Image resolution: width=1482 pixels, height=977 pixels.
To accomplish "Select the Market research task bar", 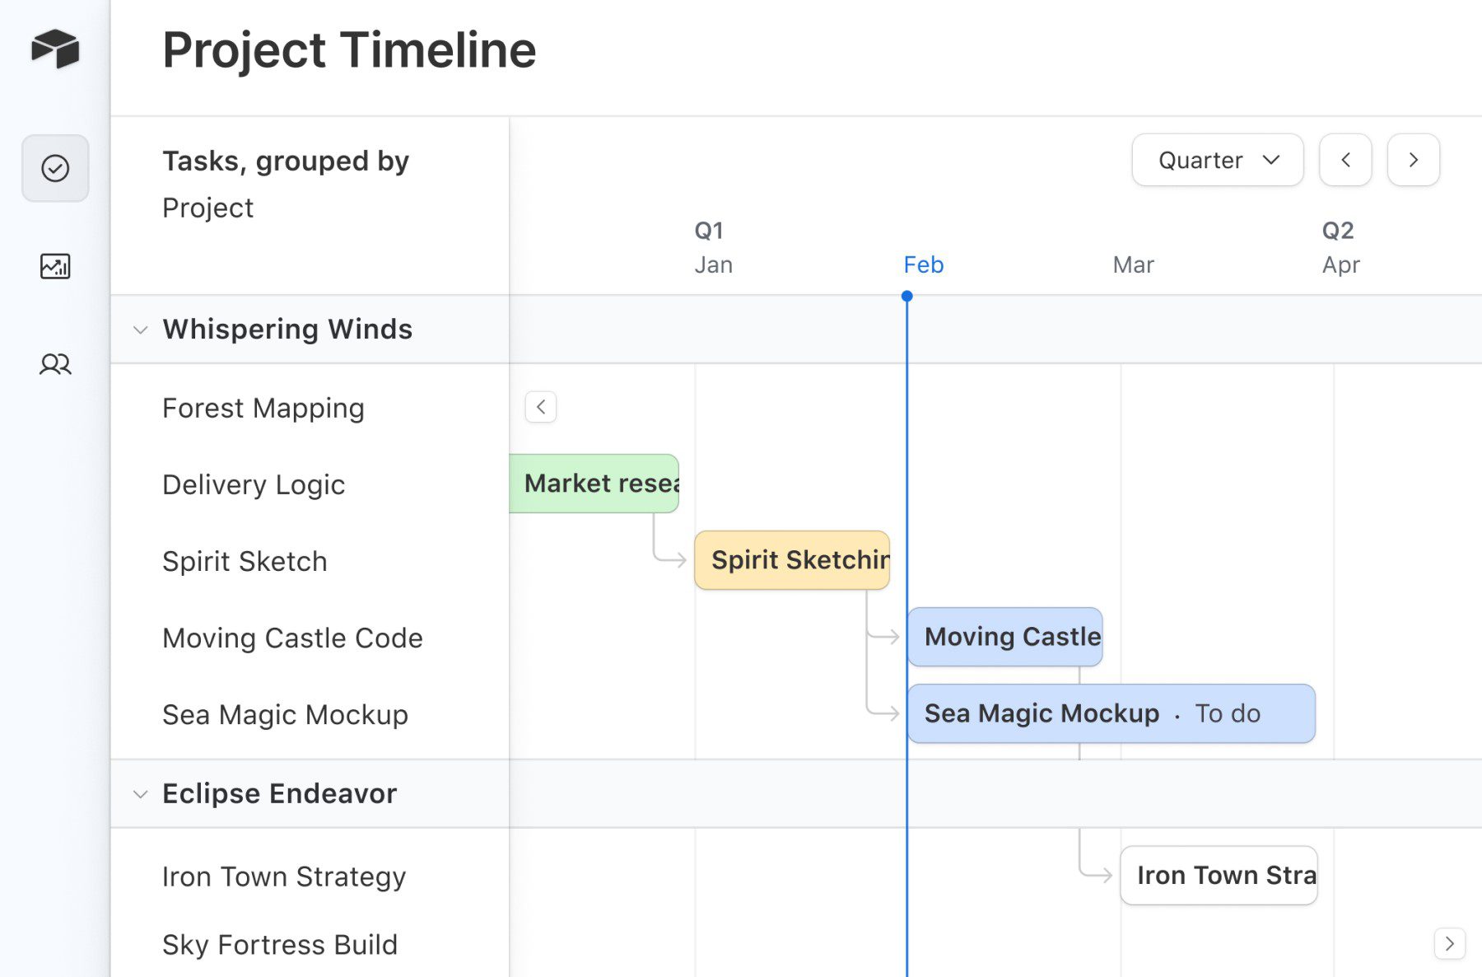I will pos(594,484).
